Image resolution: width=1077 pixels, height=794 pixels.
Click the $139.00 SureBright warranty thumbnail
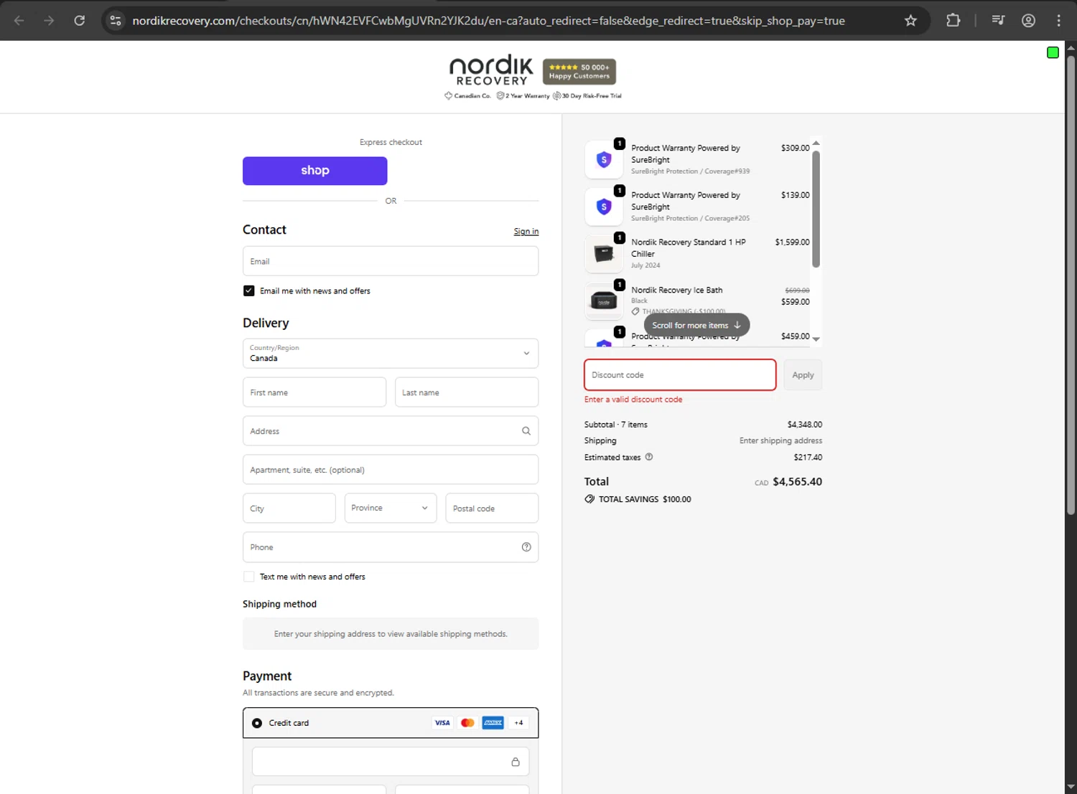click(x=604, y=207)
